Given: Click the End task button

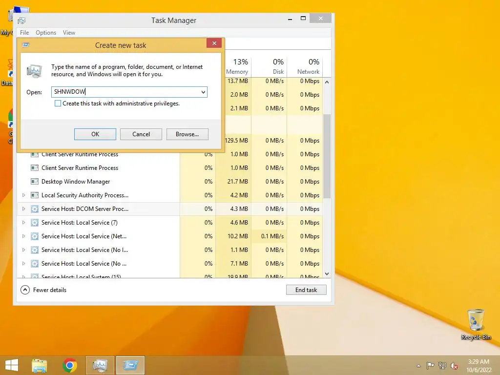Looking at the screenshot, I should coord(306,290).
